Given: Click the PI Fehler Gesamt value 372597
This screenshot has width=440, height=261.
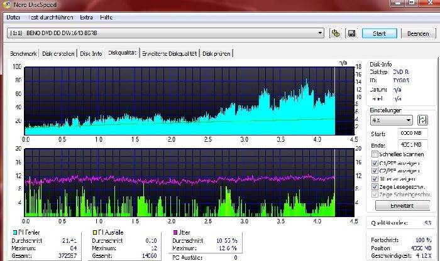Looking at the screenshot, I should tap(67, 256).
